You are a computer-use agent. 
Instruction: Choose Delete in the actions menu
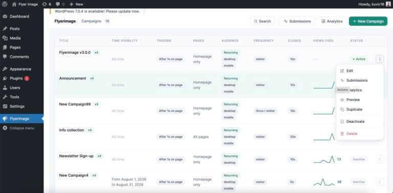coord(360,134)
